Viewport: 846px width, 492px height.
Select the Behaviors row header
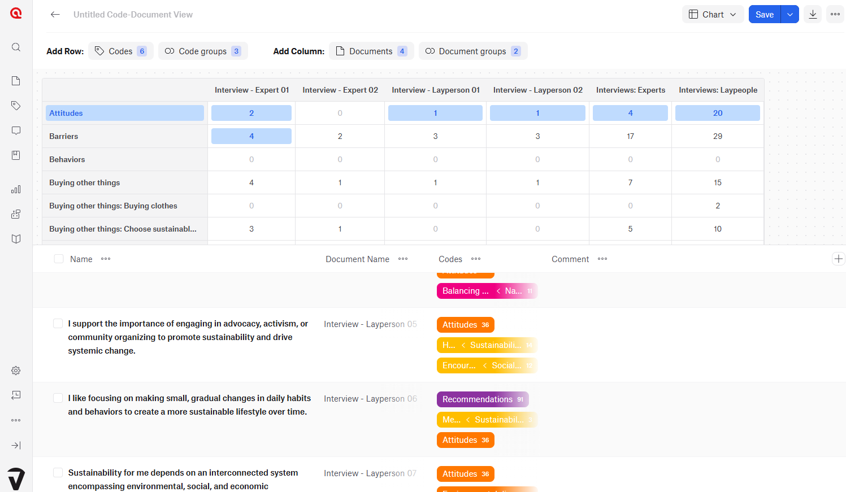(125, 159)
